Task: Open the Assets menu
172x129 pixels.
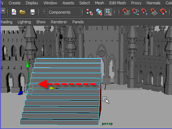Action: pyautogui.click(x=68, y=3)
